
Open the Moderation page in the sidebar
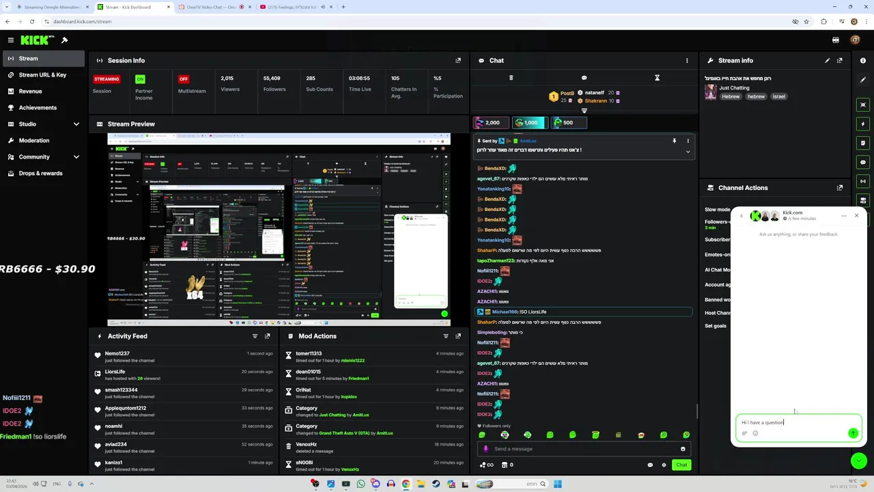[42, 140]
